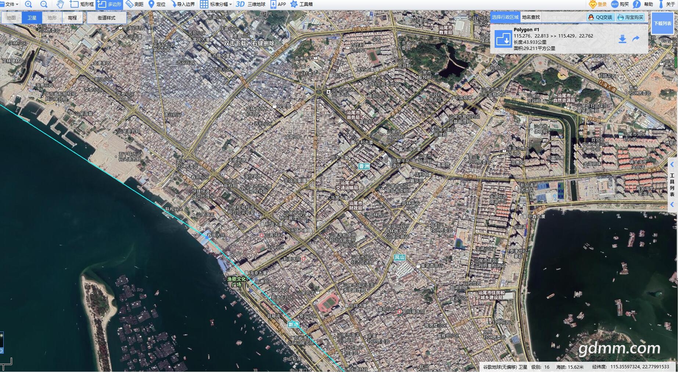Open the 文件 file dropdown menu

10,4
